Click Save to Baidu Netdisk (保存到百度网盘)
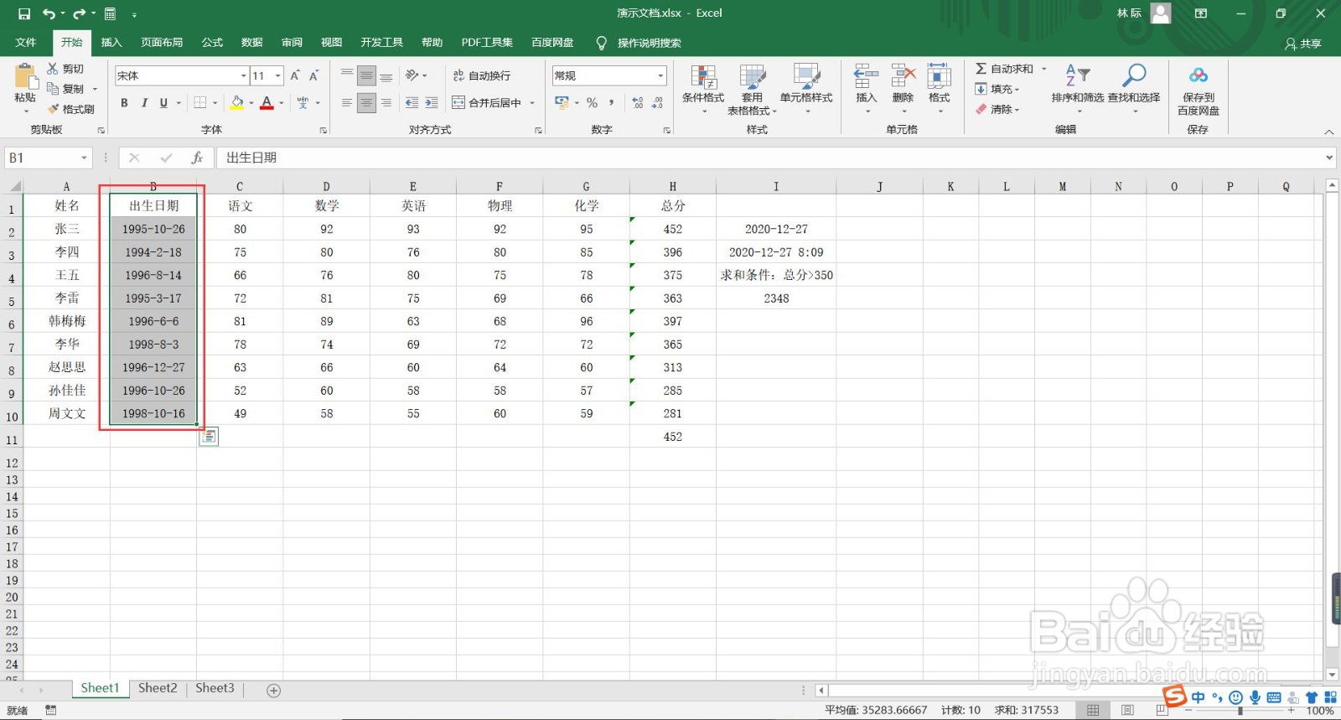 pyautogui.click(x=1199, y=90)
